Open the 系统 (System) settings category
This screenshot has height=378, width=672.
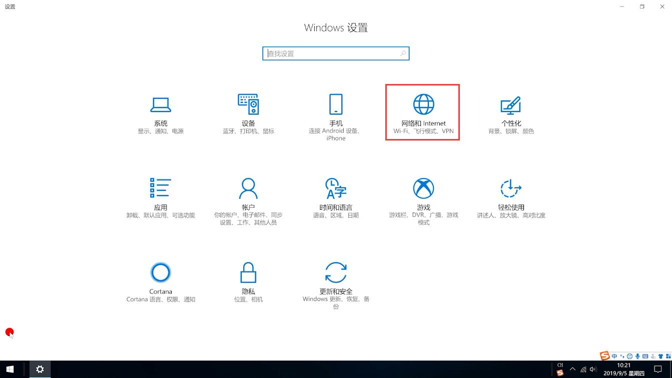161,114
